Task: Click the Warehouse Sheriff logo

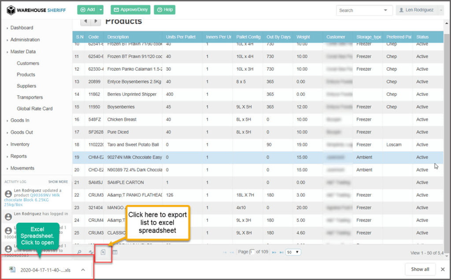Action: coord(36,10)
